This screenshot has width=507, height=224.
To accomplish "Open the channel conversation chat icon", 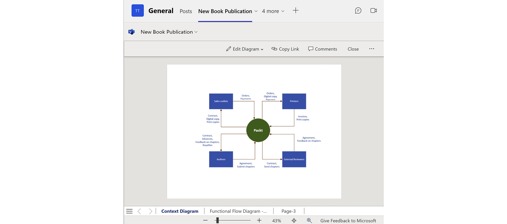I will tap(358, 11).
